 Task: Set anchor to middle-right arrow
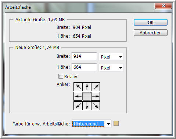click(96, 96)
